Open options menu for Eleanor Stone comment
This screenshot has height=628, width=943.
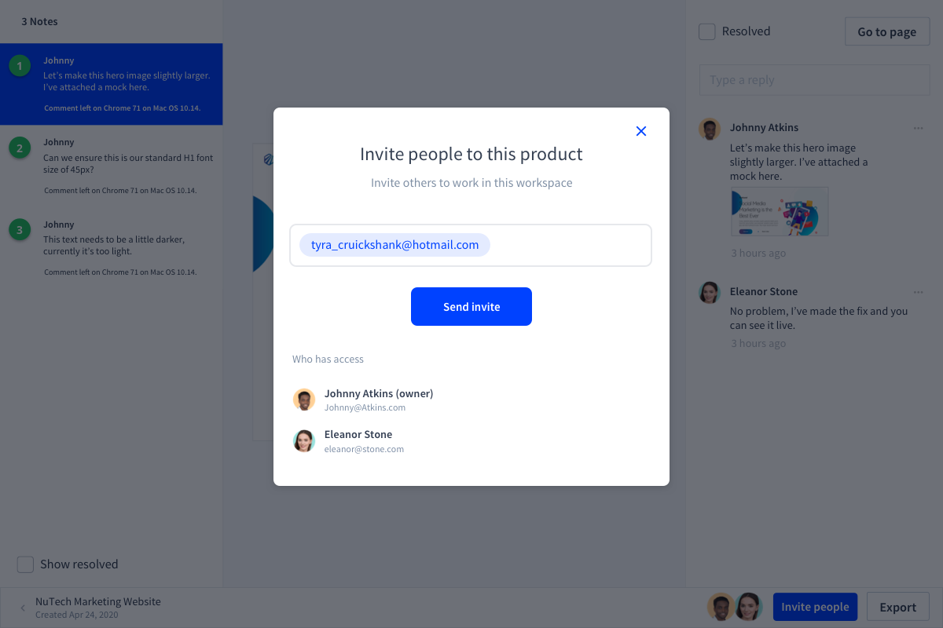[x=918, y=292]
